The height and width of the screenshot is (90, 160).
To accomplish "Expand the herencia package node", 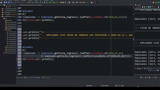I will (4, 20).
